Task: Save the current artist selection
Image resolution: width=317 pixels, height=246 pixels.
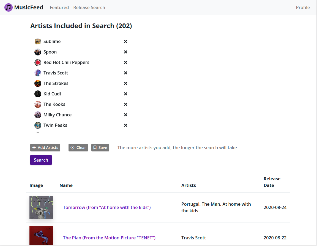Action: tap(100, 148)
